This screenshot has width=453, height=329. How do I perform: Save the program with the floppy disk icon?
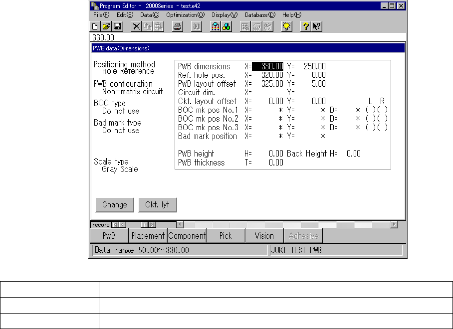pos(117,27)
